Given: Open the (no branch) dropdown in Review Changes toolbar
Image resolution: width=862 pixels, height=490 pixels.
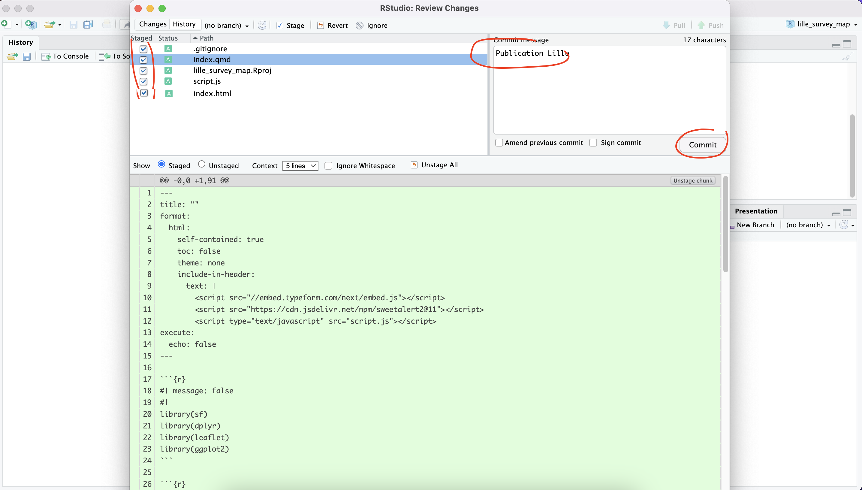Looking at the screenshot, I should [x=226, y=26].
